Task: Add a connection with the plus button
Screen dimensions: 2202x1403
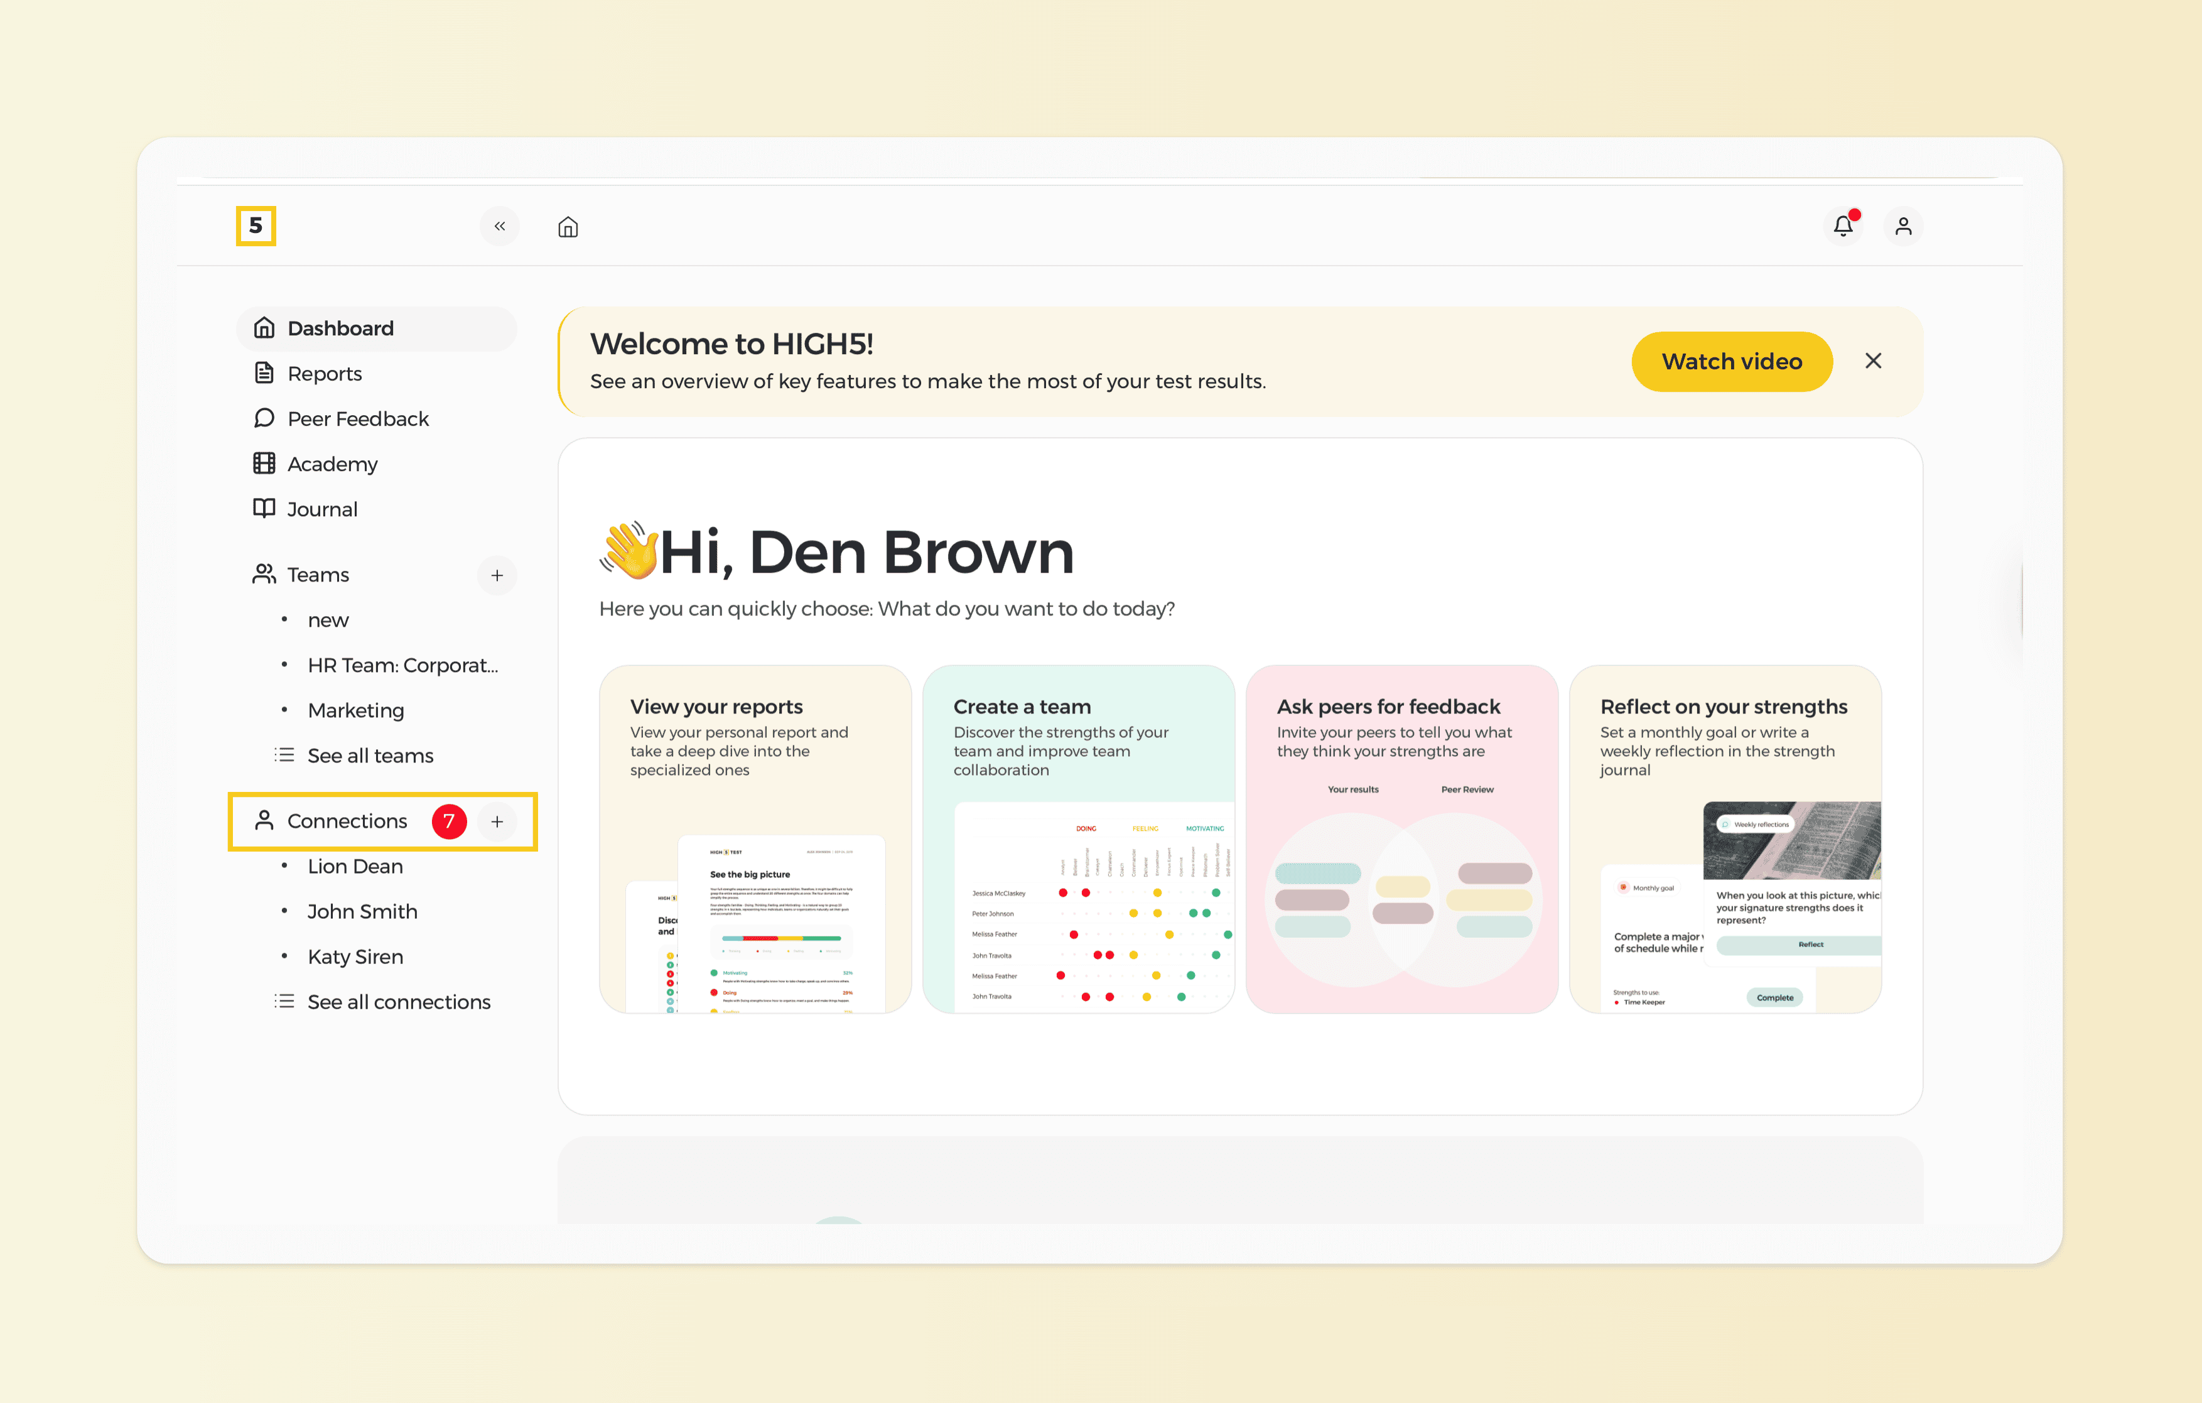Action: tap(497, 821)
